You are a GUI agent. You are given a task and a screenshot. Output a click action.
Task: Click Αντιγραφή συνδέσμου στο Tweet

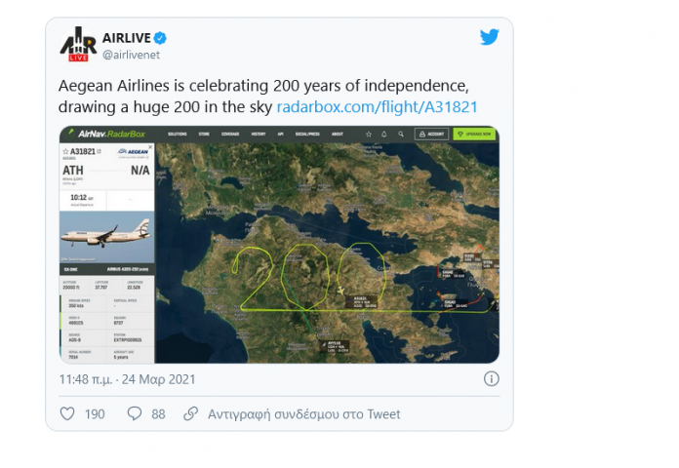pos(303,413)
